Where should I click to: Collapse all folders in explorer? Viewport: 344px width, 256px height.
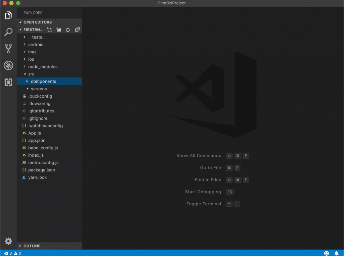(x=77, y=30)
